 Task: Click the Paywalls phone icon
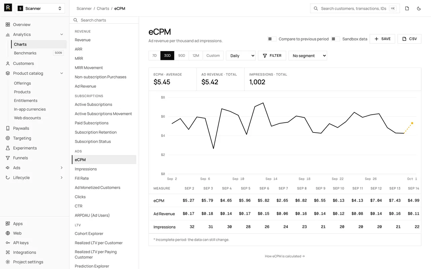tap(8, 128)
